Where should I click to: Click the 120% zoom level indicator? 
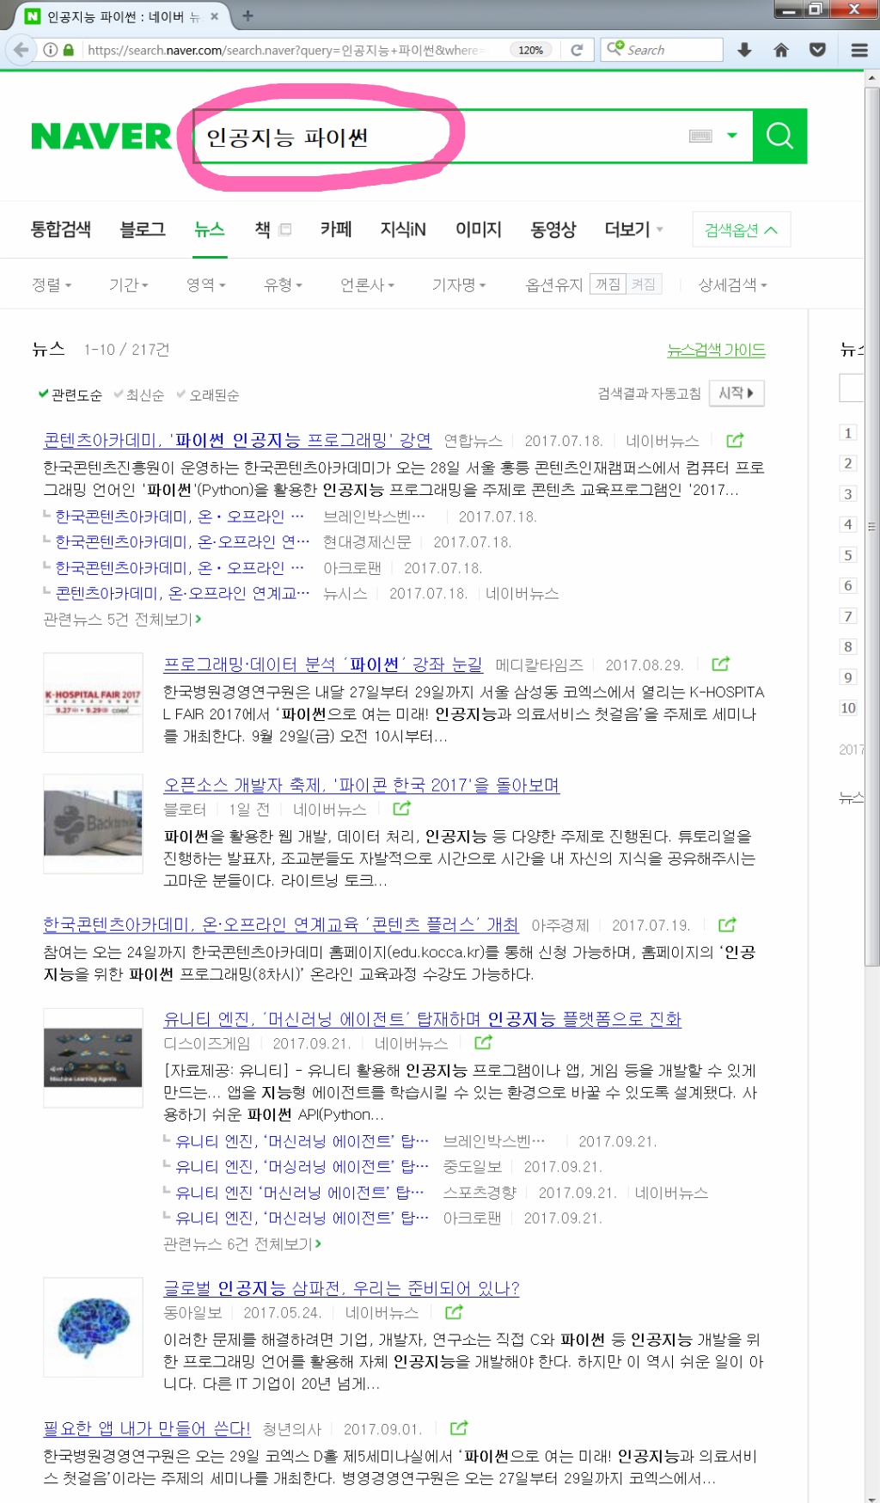(530, 50)
